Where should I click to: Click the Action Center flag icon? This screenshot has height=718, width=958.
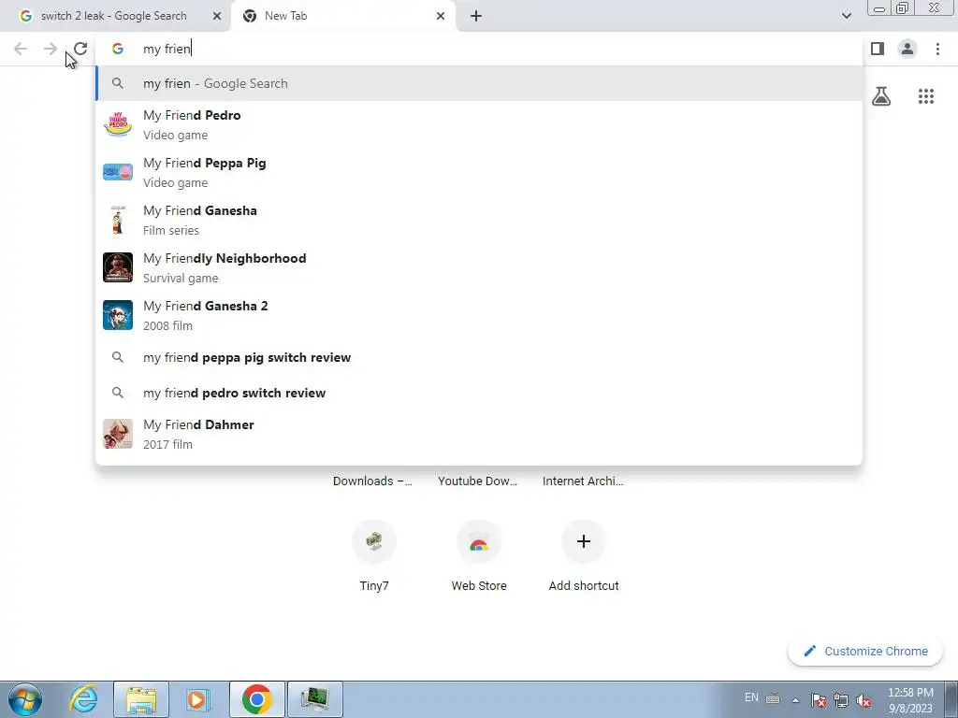tap(819, 700)
